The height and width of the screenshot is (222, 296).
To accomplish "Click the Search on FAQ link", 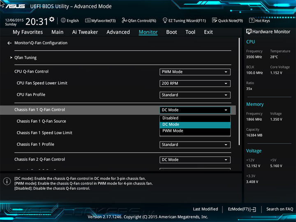I will 280,209.
